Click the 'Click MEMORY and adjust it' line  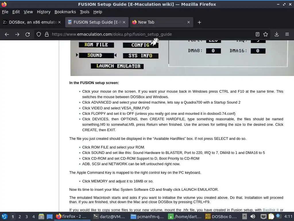point(118,181)
